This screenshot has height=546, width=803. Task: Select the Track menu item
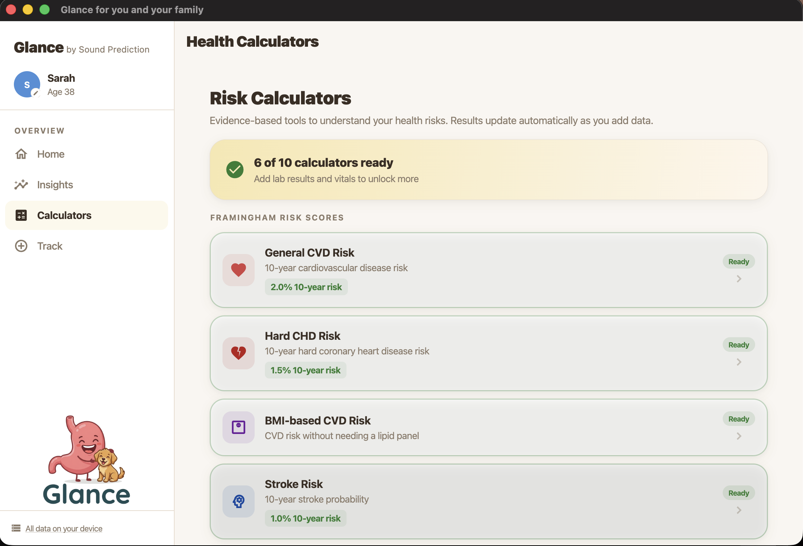click(50, 246)
